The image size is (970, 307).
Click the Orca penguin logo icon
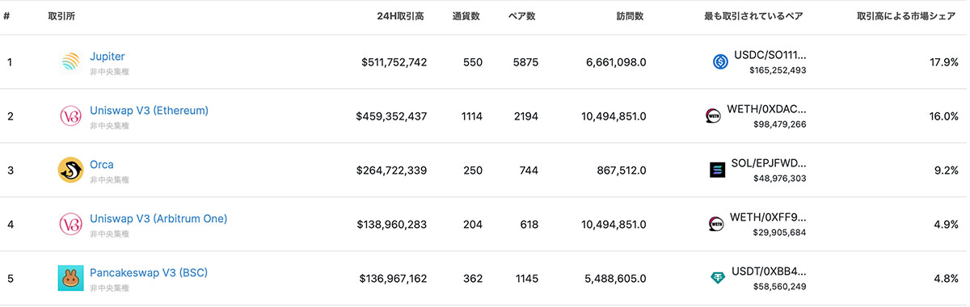(71, 170)
